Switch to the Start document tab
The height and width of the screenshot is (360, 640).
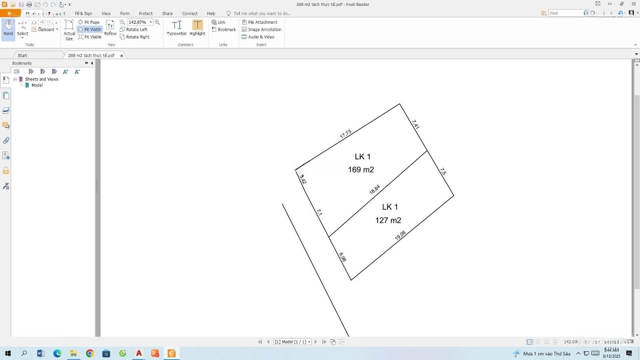(23, 56)
